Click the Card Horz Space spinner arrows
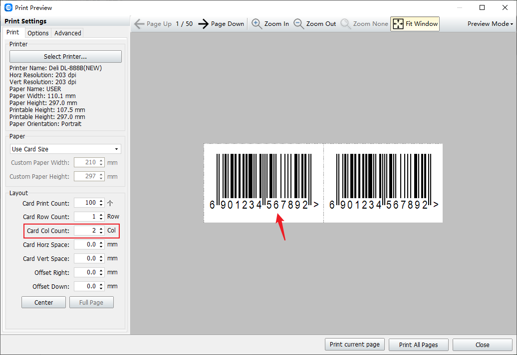This screenshot has height=355, width=517. pos(101,244)
